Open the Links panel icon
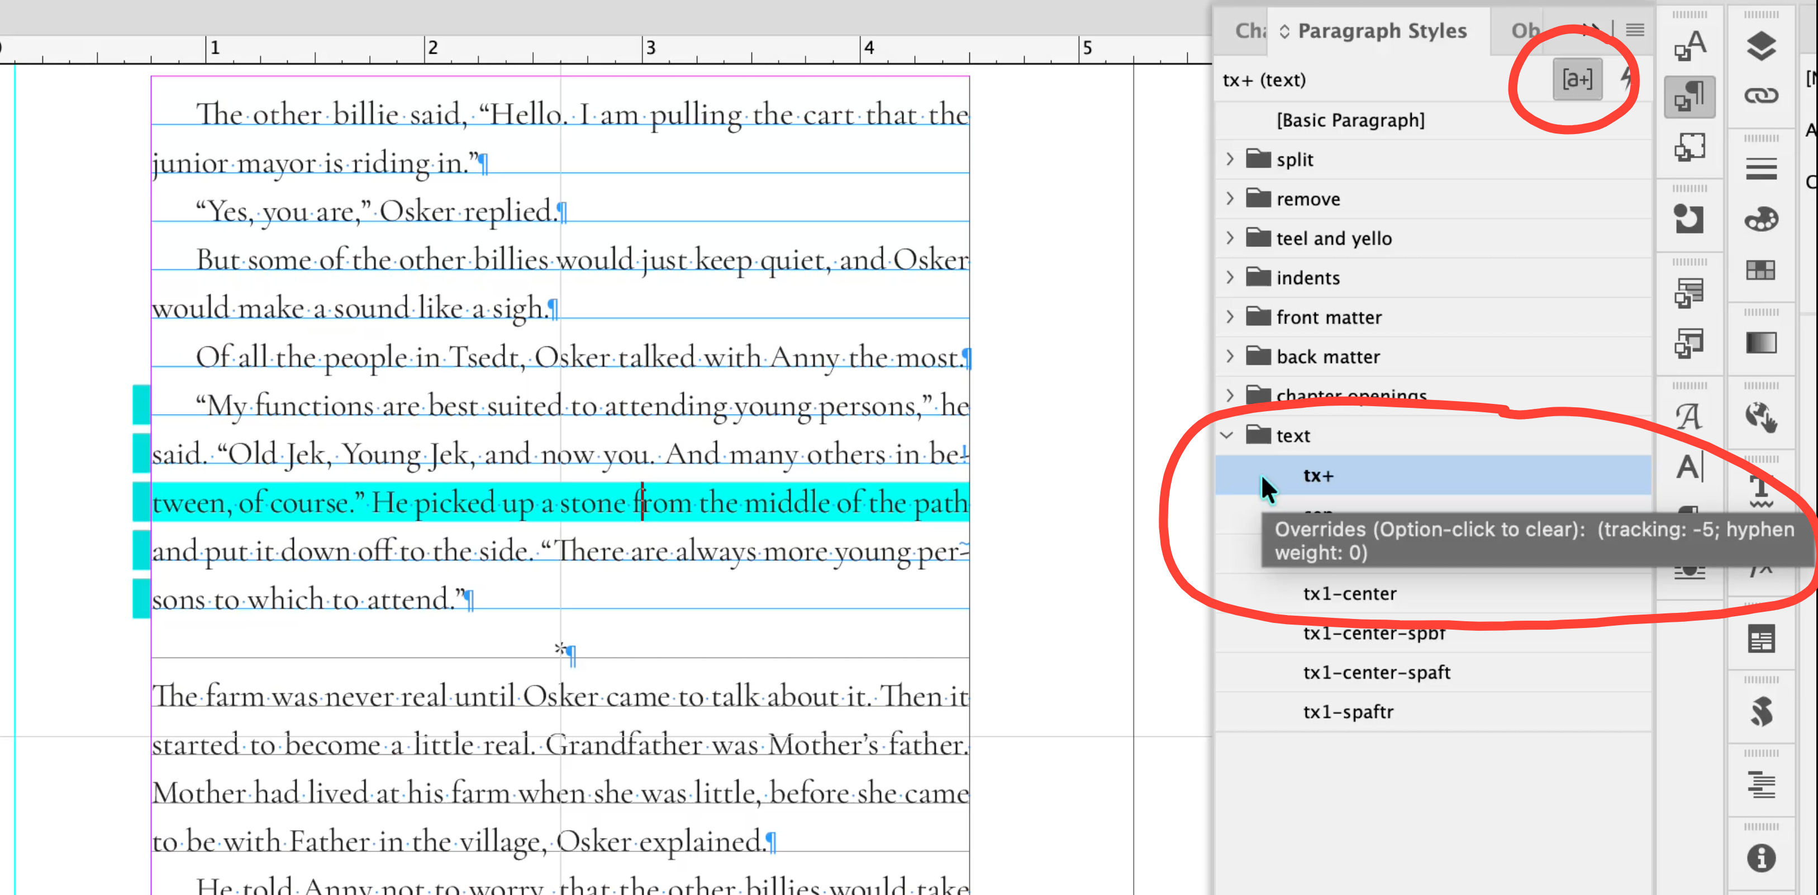 pos(1762,96)
